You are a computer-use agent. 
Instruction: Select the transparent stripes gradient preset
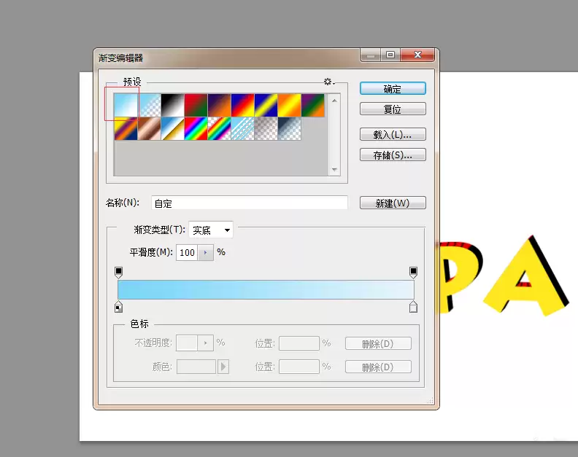(242, 128)
